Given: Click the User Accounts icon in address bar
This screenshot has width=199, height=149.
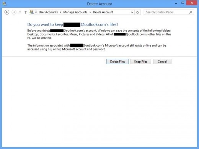Looking at the screenshot, I should pyautogui.click(x=31, y=12).
